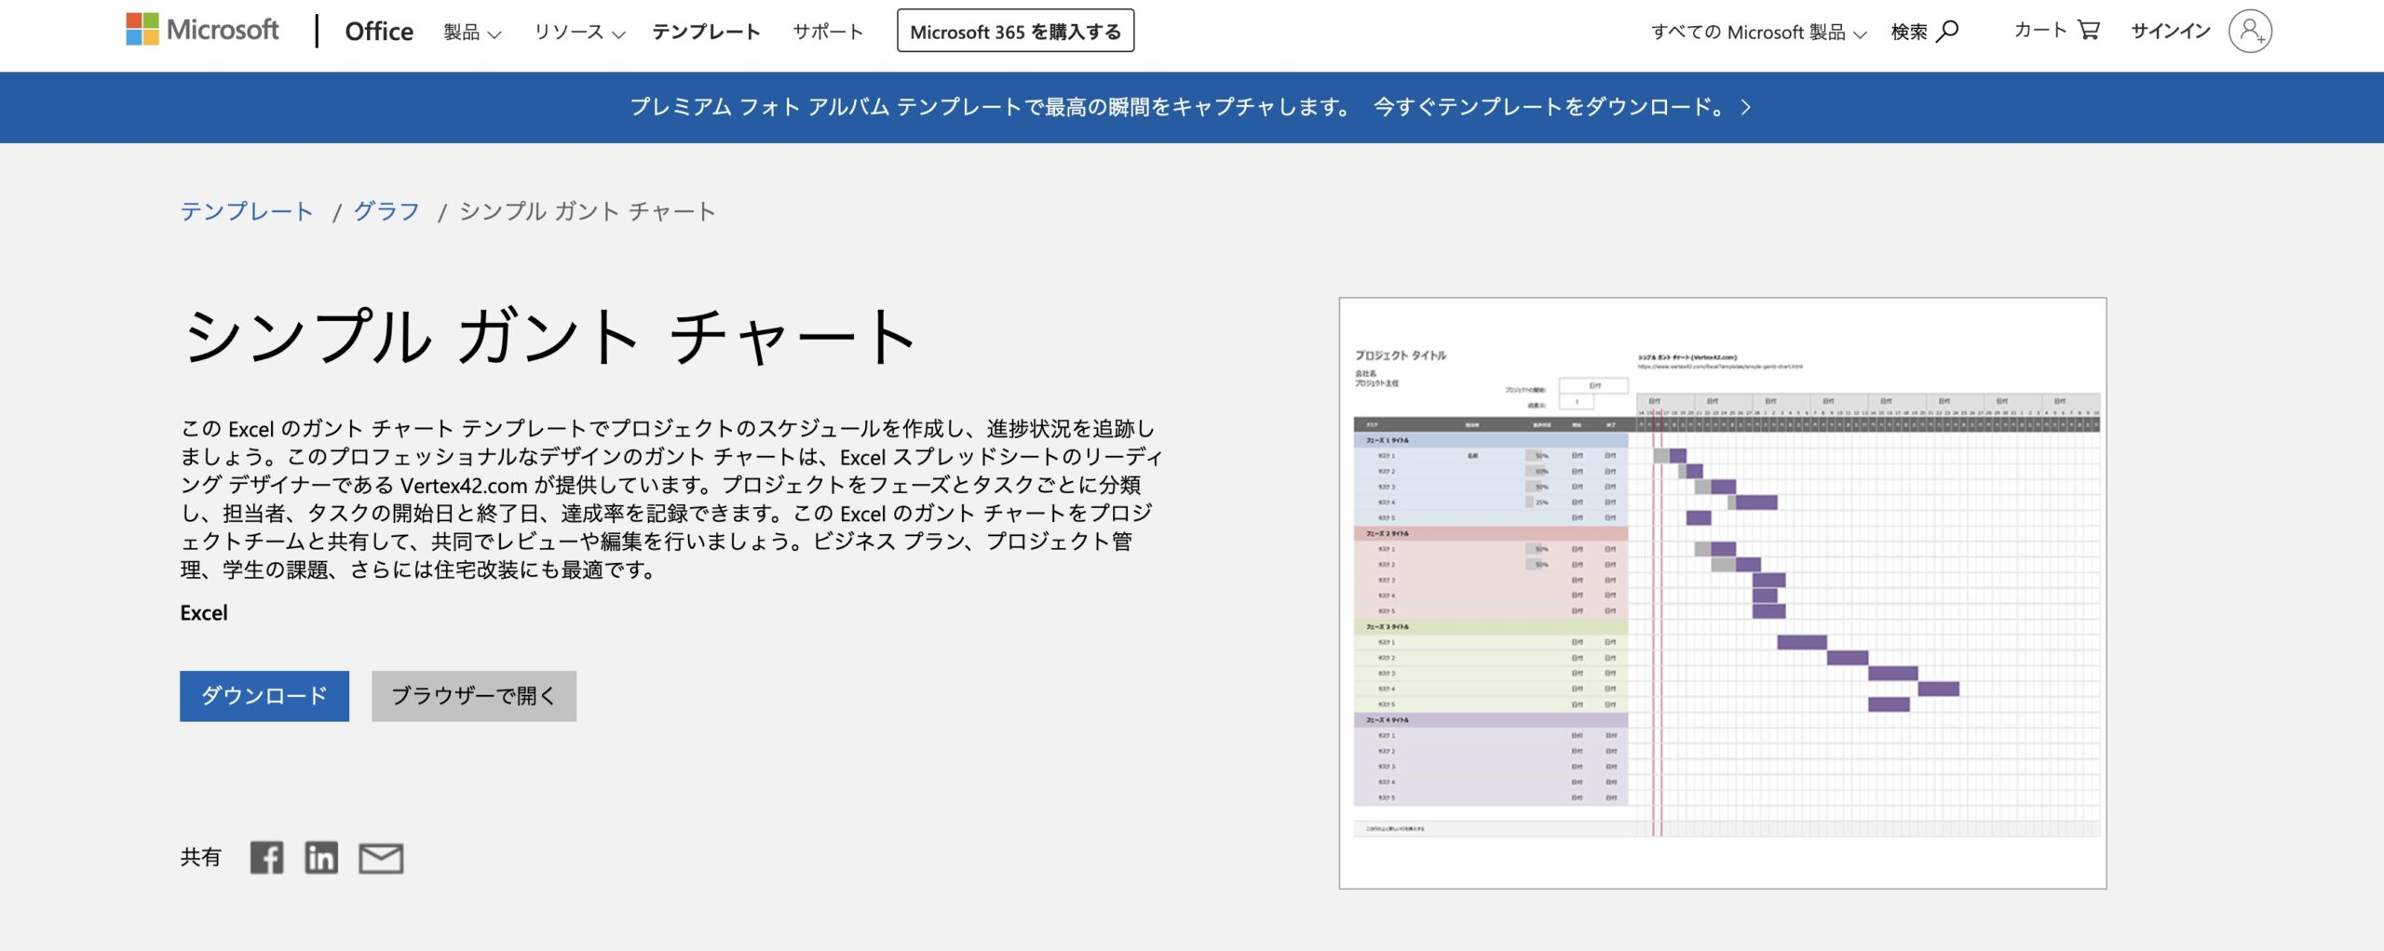The width and height of the screenshot is (2384, 951).
Task: Click the banner's right chevron arrow
Action: click(x=1746, y=107)
